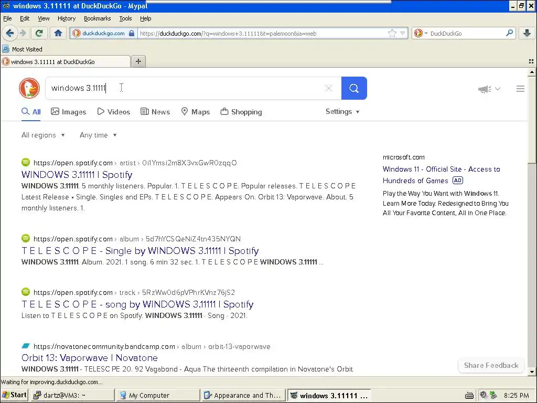The image size is (537, 403).
Task: Switch to Images results
Action: coord(69,112)
